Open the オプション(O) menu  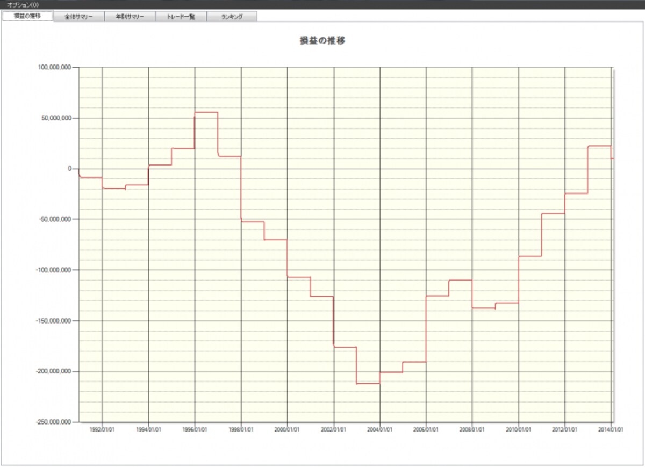point(23,4)
